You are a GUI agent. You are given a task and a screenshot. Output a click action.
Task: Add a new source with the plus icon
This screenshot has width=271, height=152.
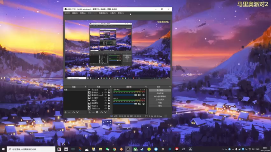pos(90,112)
